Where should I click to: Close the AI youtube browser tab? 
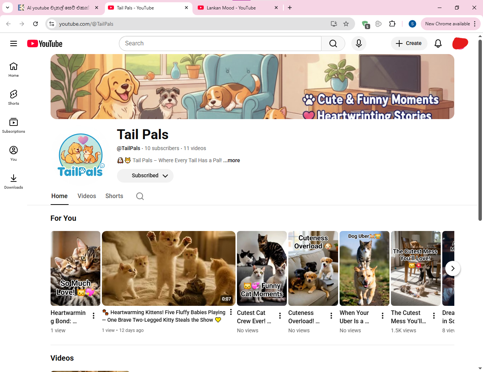tap(97, 8)
